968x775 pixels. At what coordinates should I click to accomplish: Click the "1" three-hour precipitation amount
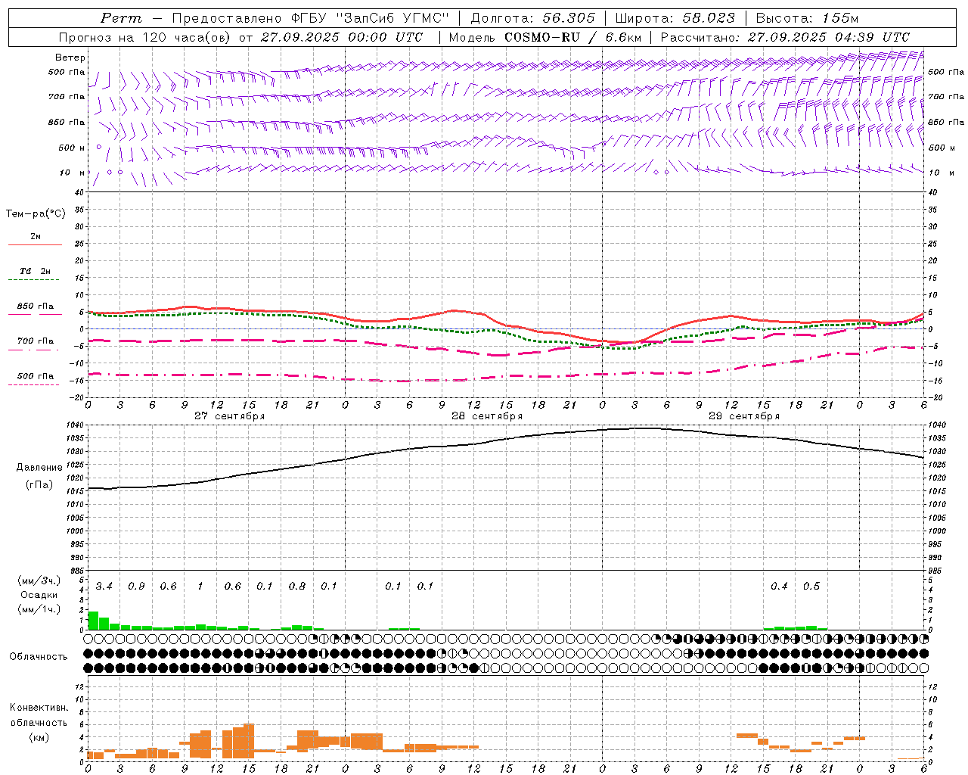click(x=200, y=587)
